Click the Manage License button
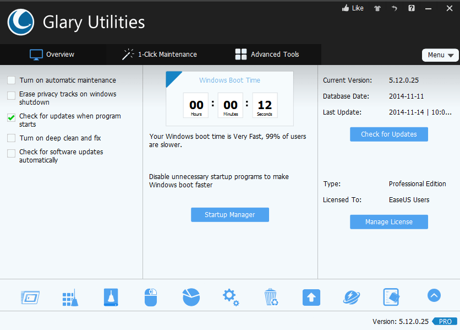 [388, 222]
